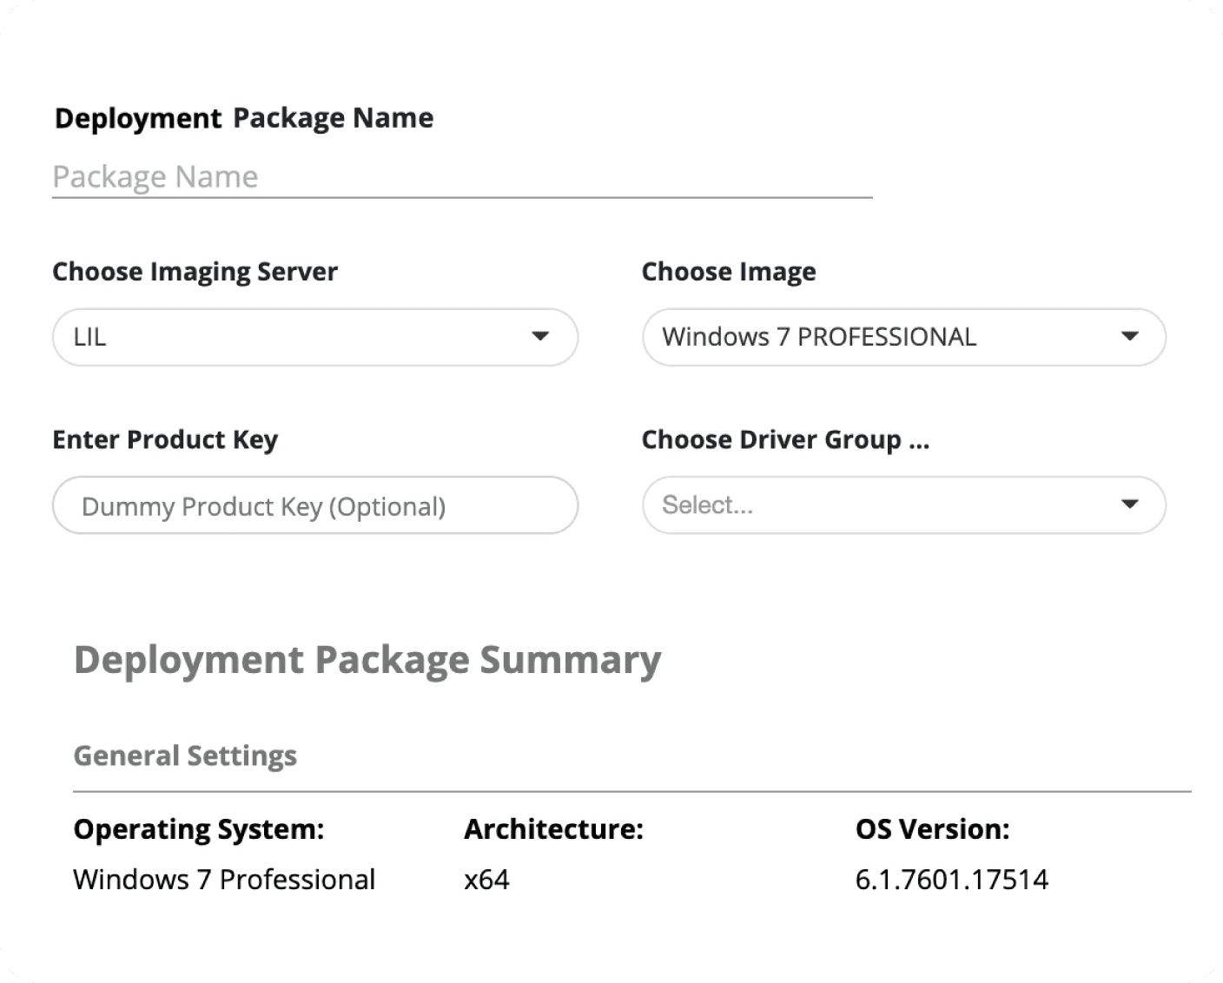Click the Enter Product Key label
The height and width of the screenshot is (983, 1223).
pos(165,439)
